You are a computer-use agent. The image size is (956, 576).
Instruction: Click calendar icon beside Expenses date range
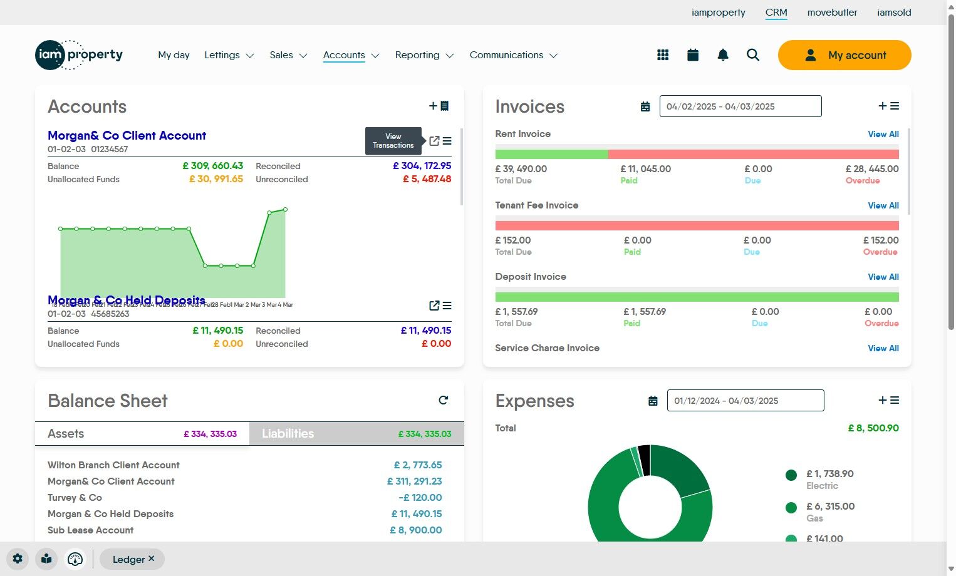(x=653, y=401)
